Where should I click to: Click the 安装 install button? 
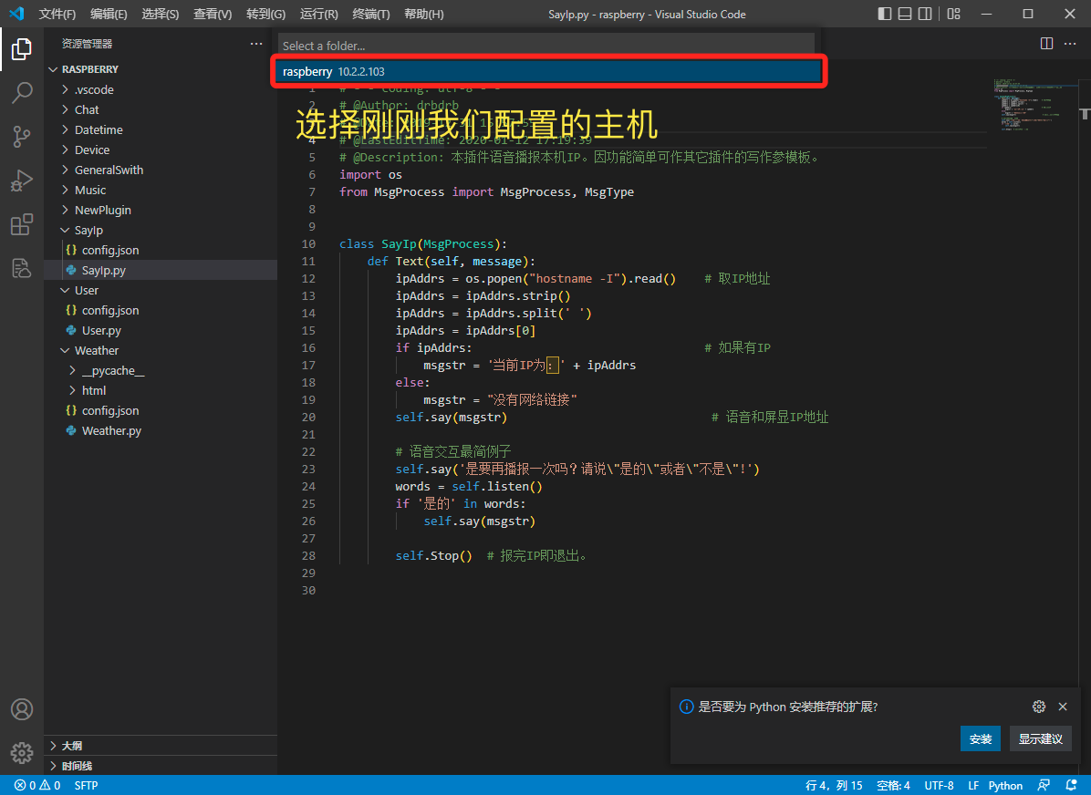[x=981, y=738]
